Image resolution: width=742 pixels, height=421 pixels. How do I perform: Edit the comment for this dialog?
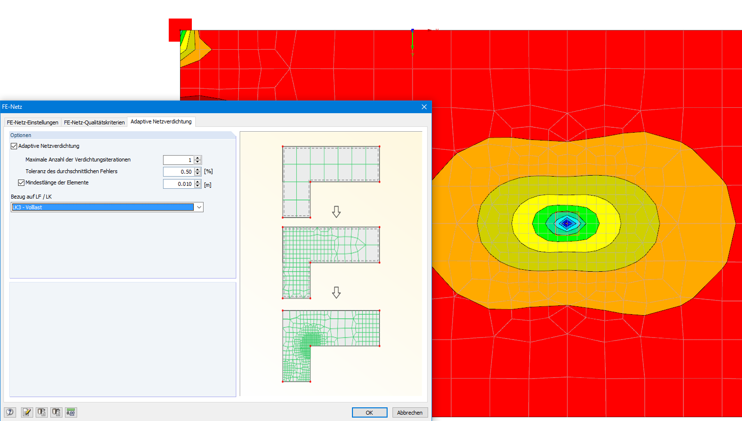tap(27, 412)
